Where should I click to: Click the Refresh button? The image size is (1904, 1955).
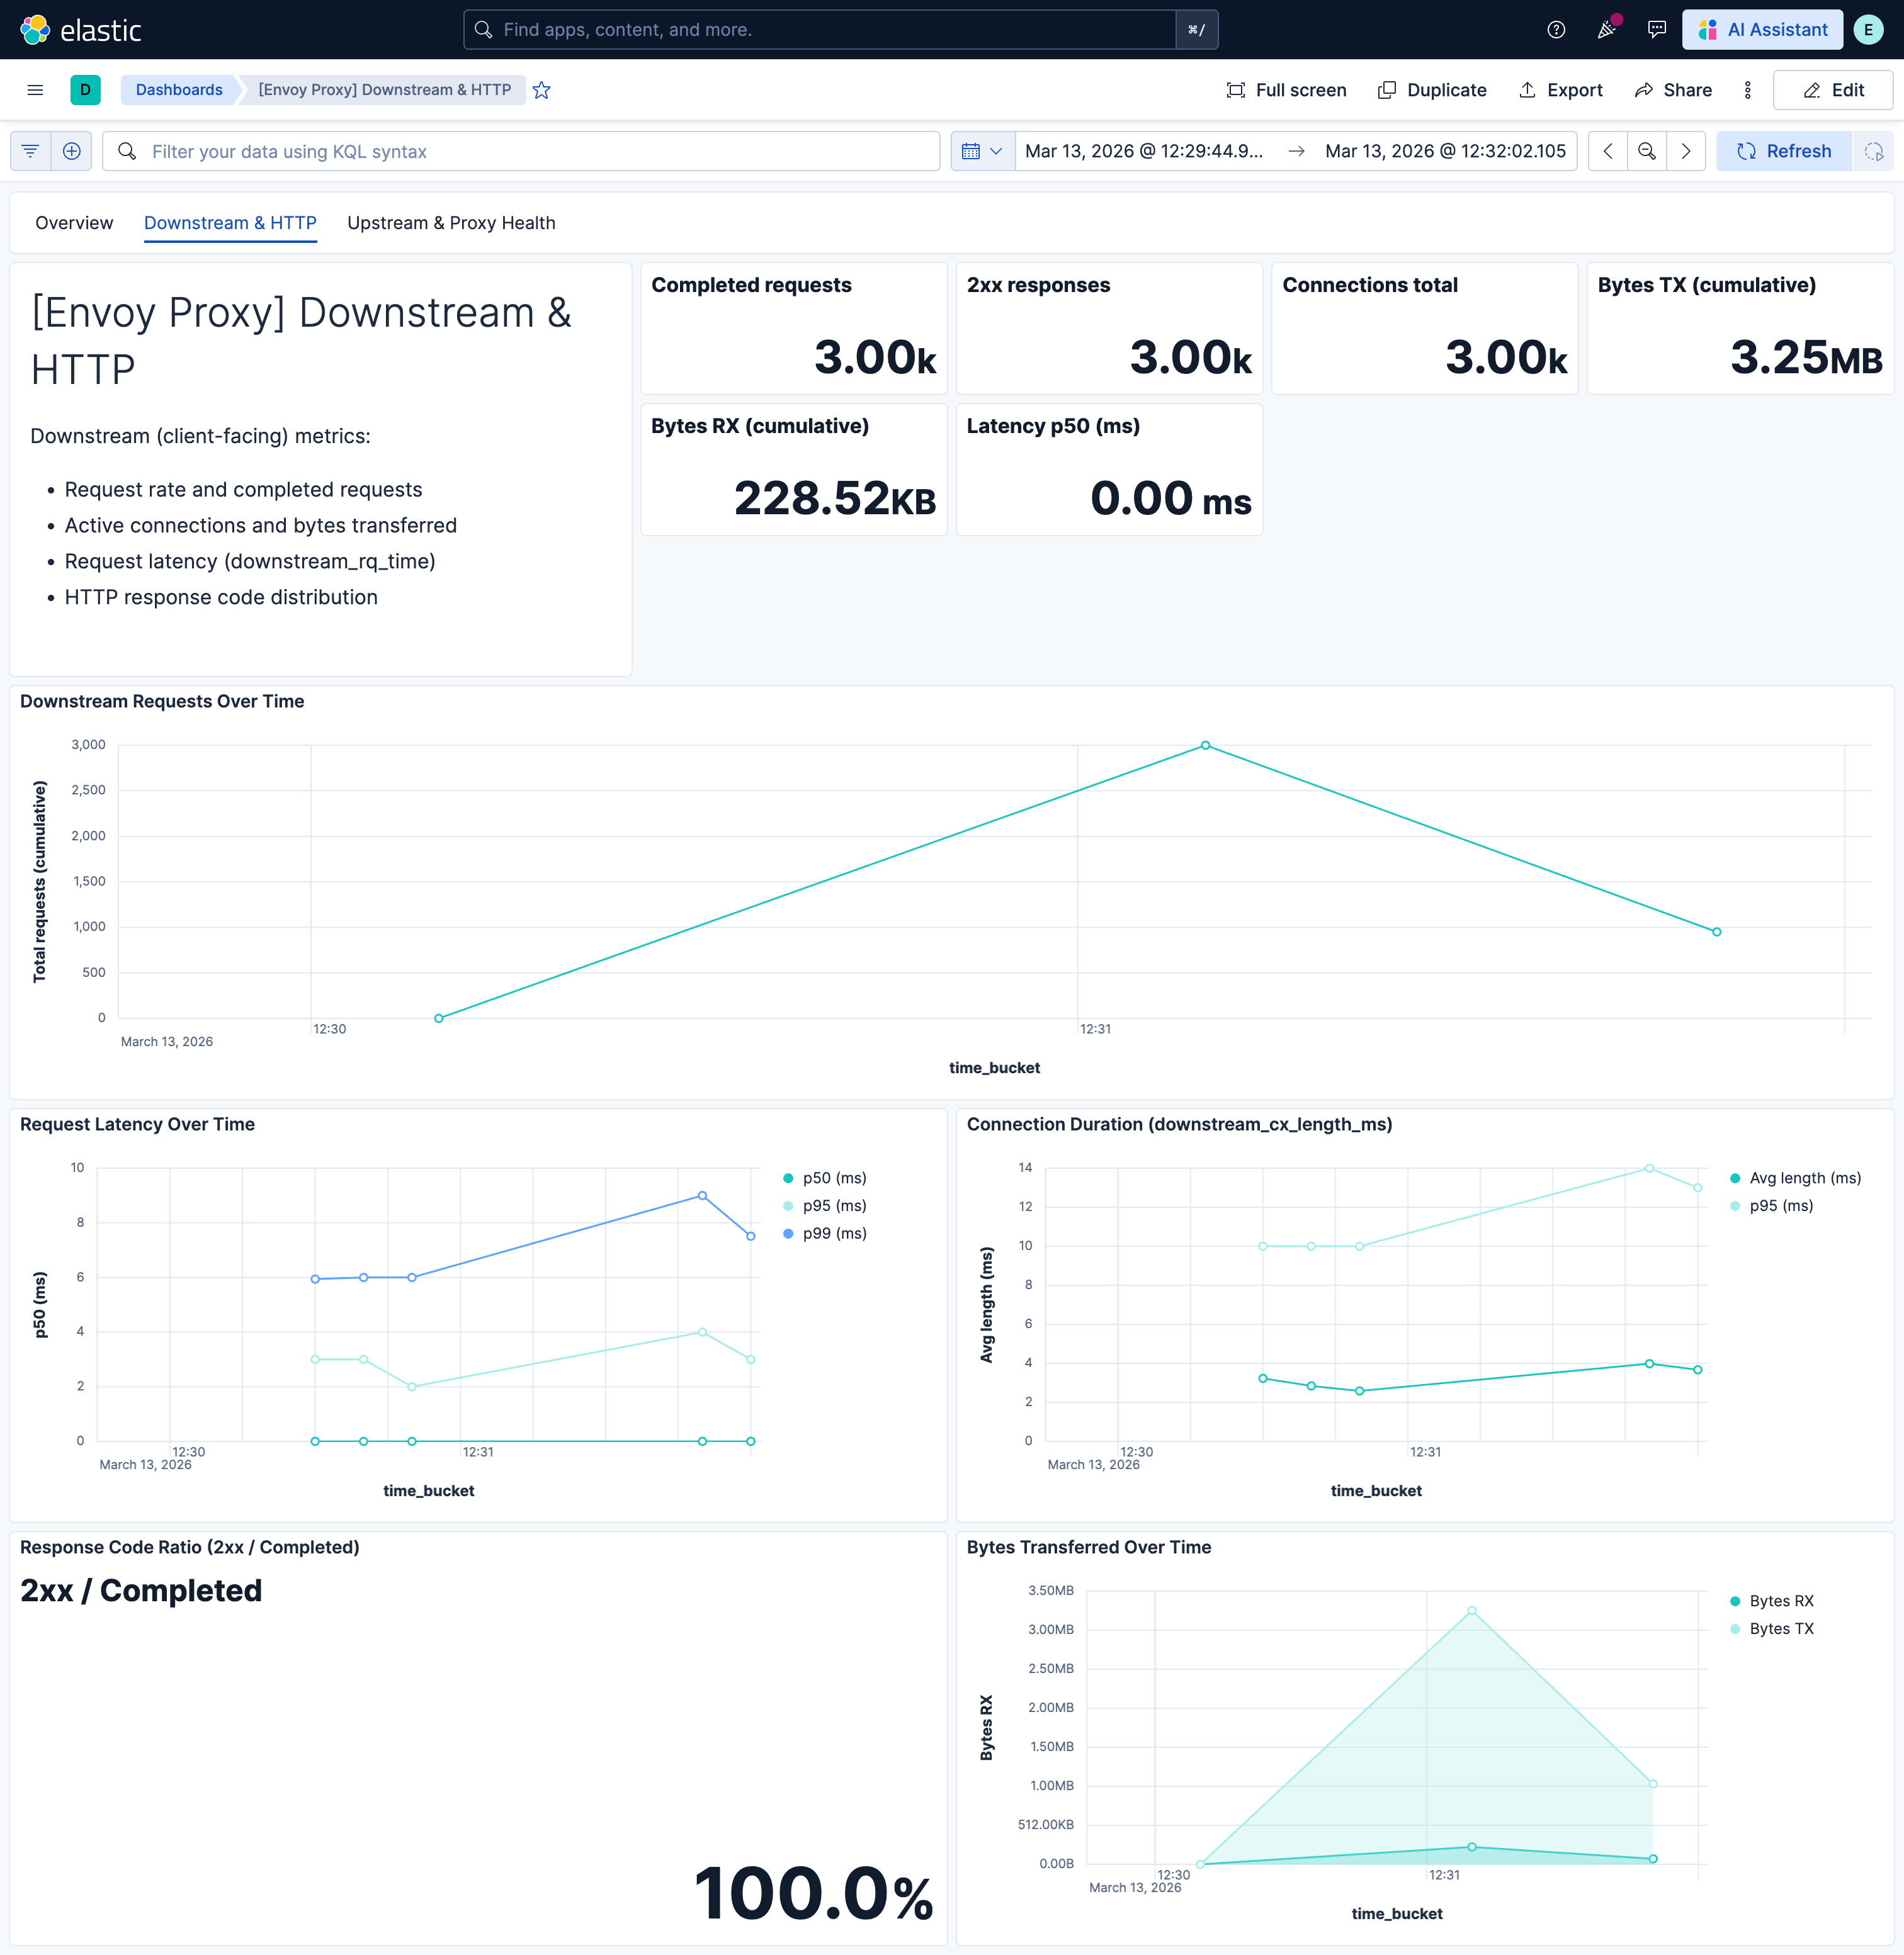click(x=1783, y=151)
